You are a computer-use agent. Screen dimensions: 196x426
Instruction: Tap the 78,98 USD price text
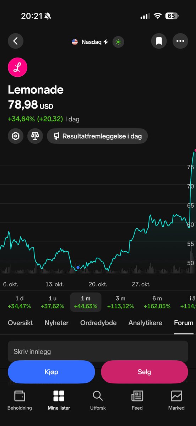pos(31,105)
